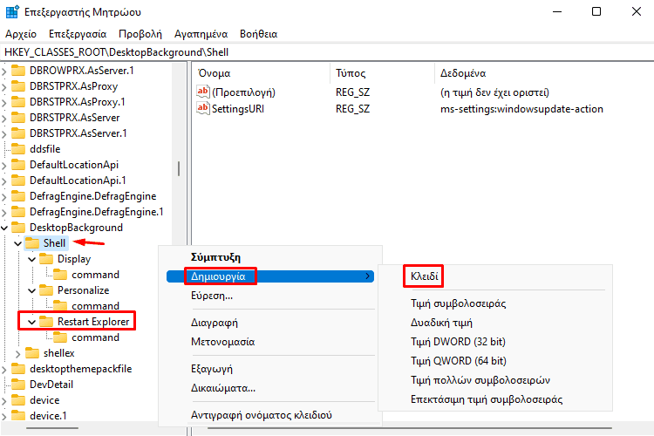
Task: Click the (Προεπιλογή) string value icon
Action: [x=202, y=92]
